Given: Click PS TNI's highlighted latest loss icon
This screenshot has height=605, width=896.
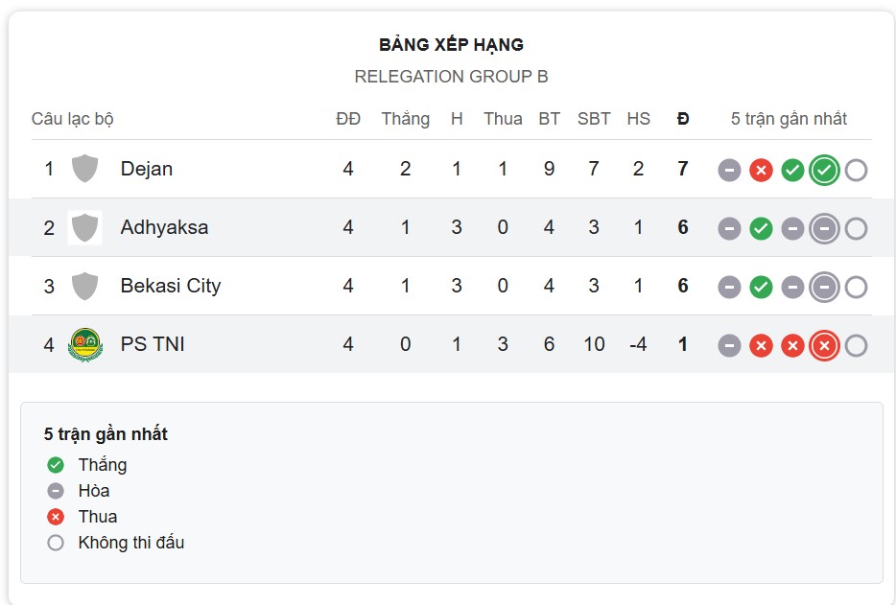Looking at the screenshot, I should 824,345.
